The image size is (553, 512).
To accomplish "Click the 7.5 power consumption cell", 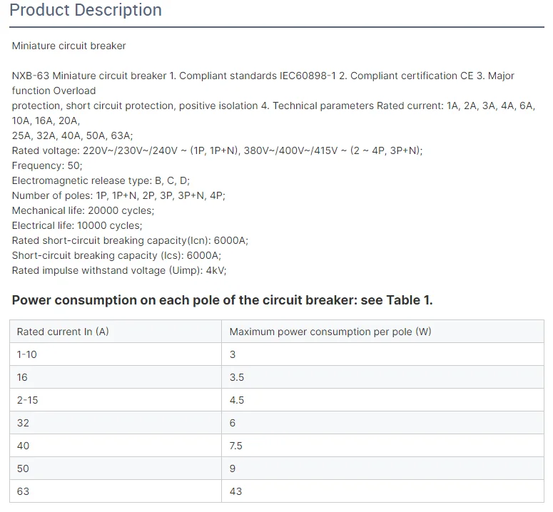I will 236,446.
